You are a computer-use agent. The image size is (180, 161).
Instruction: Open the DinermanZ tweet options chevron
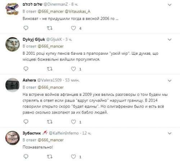[x=170, y=5]
